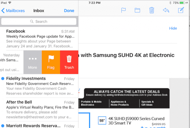Tap Done in the Inbox header
This screenshot has height=128, width=190.
pyautogui.click(x=69, y=11)
